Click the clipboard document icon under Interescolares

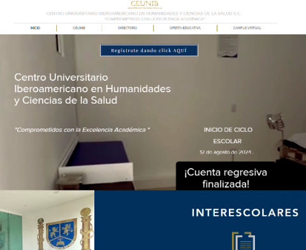coord(244,241)
